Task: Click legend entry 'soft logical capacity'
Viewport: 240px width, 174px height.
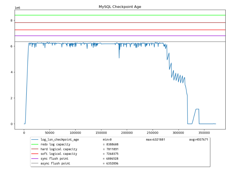Action: pyautogui.click(x=59, y=154)
